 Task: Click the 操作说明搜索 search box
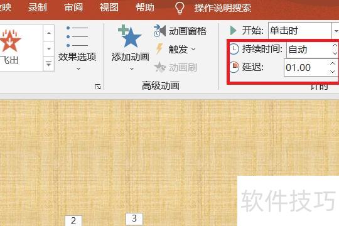[223, 8]
